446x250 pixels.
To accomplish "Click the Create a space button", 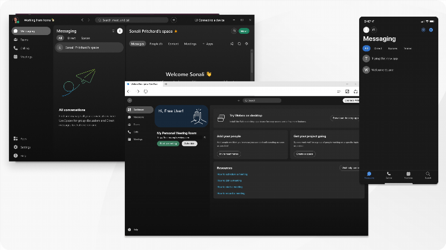I will coord(304,154).
